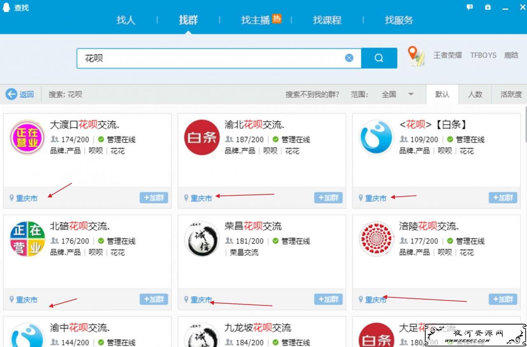Open group title 渝北花呗交流.

(x=254, y=124)
